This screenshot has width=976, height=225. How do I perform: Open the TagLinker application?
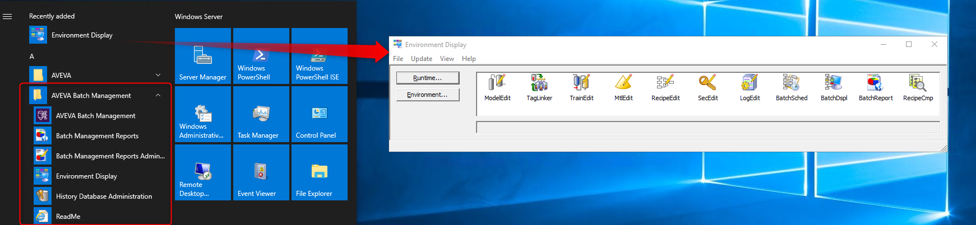(539, 87)
